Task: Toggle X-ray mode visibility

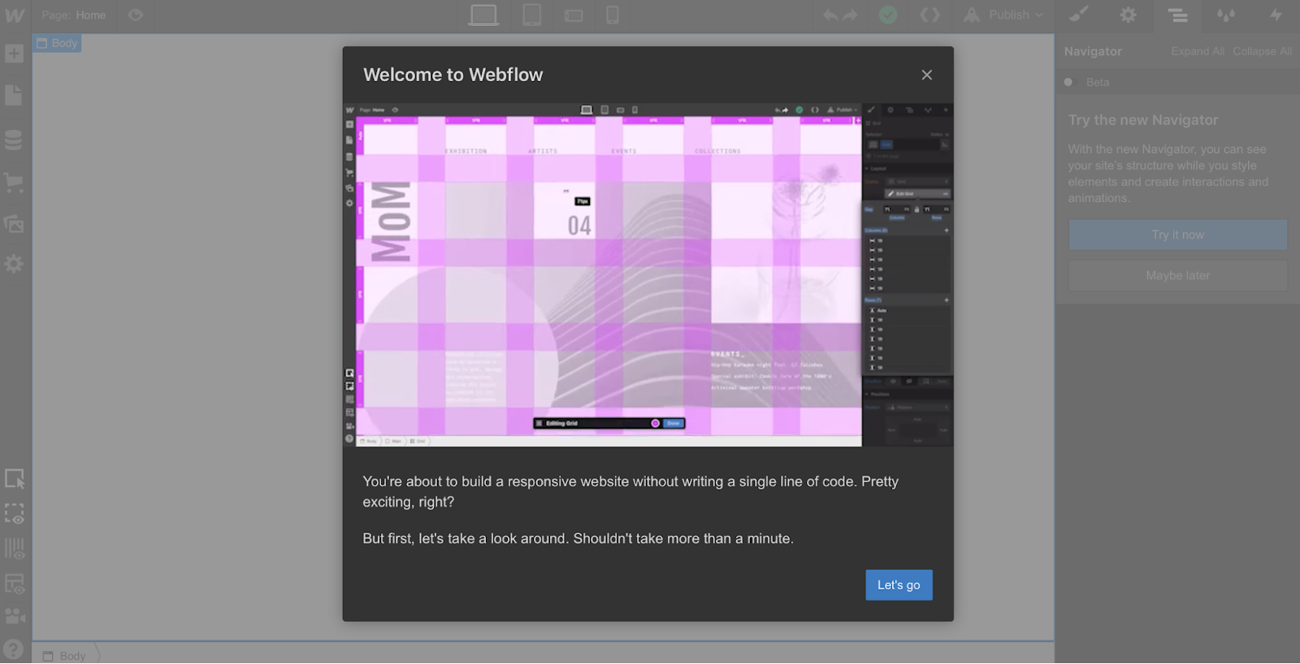Action: coord(15,584)
